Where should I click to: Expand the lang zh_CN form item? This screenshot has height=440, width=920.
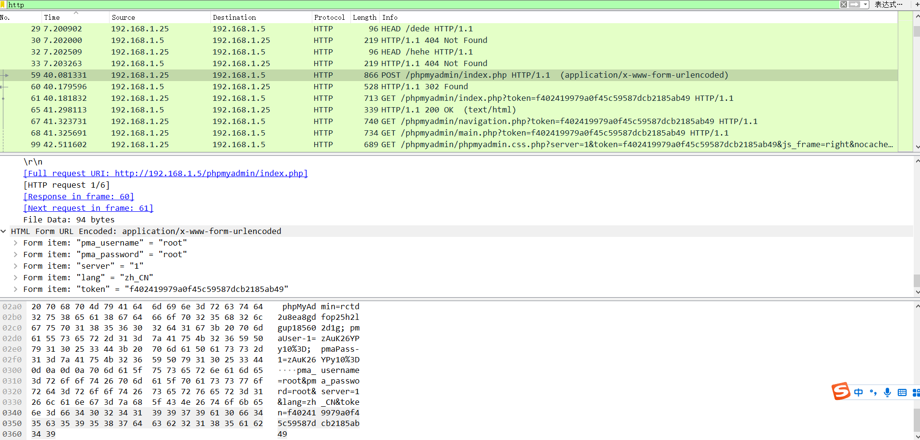15,278
